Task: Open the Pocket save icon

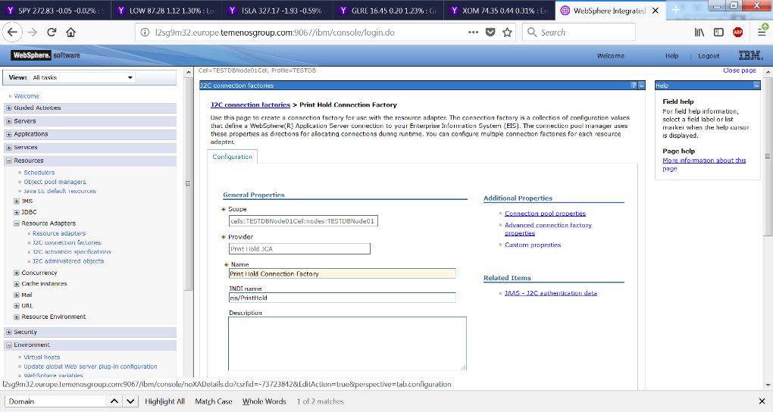Action: click(x=490, y=33)
